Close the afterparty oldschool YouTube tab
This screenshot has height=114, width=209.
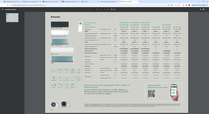(21, 2)
